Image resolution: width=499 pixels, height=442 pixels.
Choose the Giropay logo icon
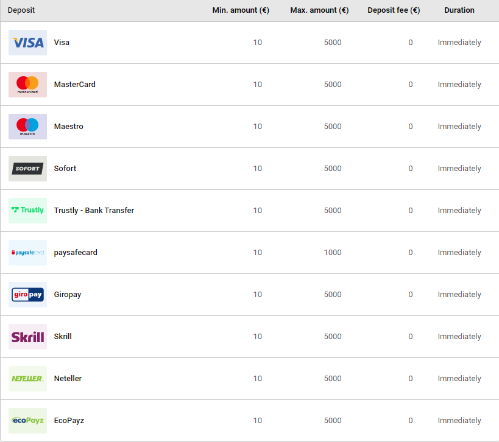coord(27,295)
